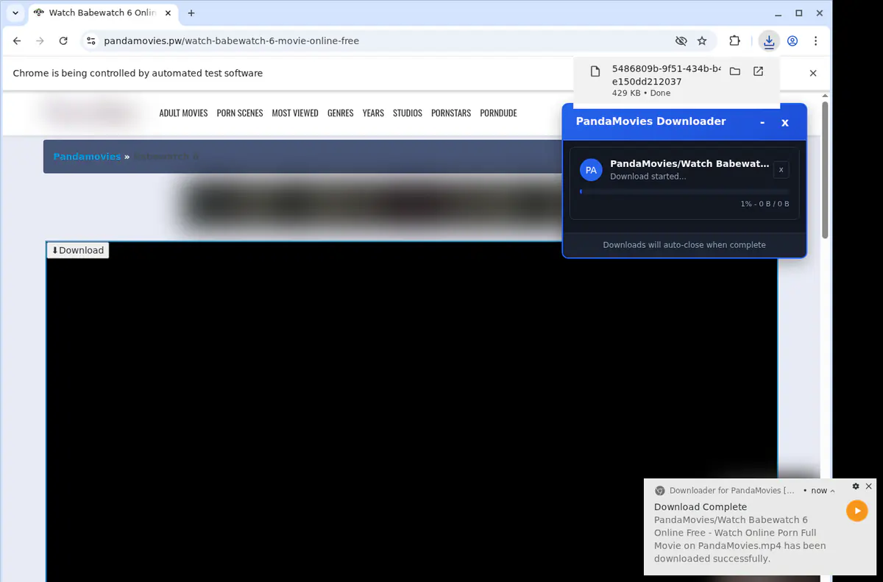Image resolution: width=883 pixels, height=582 pixels.
Task: Open the Chrome profile icon
Action: point(792,41)
